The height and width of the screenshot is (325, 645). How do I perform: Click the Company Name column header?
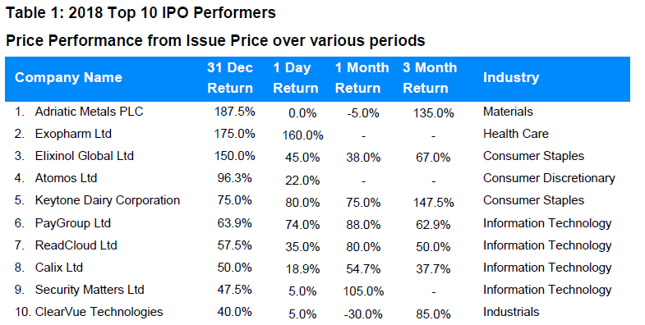[68, 78]
